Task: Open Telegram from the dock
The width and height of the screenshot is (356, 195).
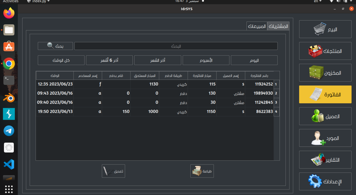Action: [9, 131]
